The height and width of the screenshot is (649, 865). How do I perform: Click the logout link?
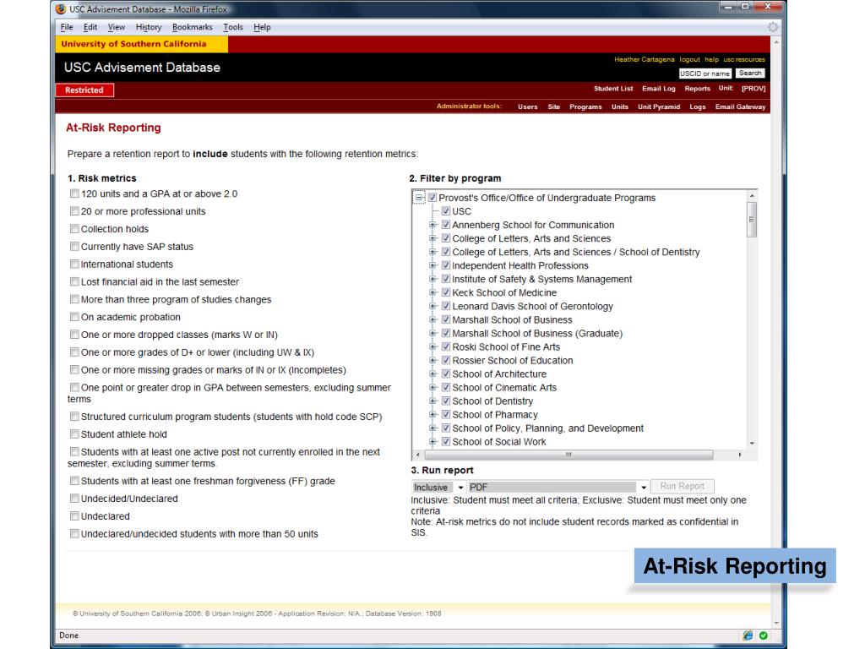tap(689, 60)
